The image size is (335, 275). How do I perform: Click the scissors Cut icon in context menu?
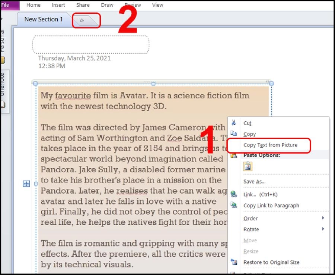point(234,123)
